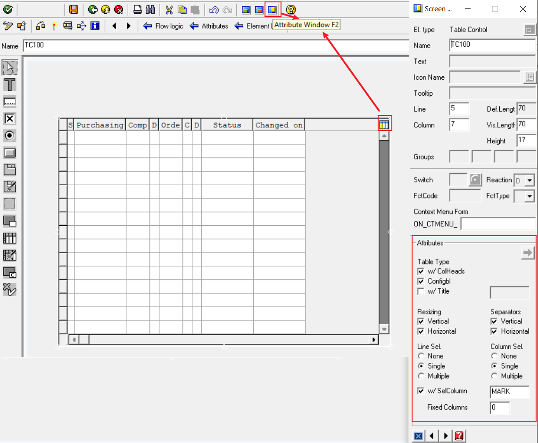Image resolution: width=538 pixels, height=443 pixels.
Task: Click the Redo icon
Action: 227,9
